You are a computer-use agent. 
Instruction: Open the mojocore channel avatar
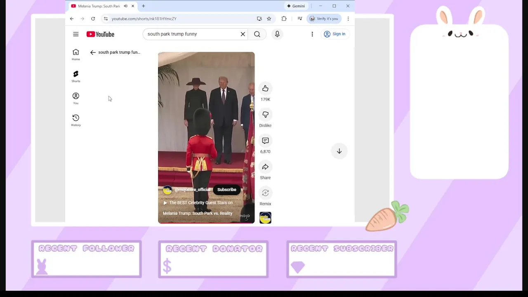pos(167,190)
